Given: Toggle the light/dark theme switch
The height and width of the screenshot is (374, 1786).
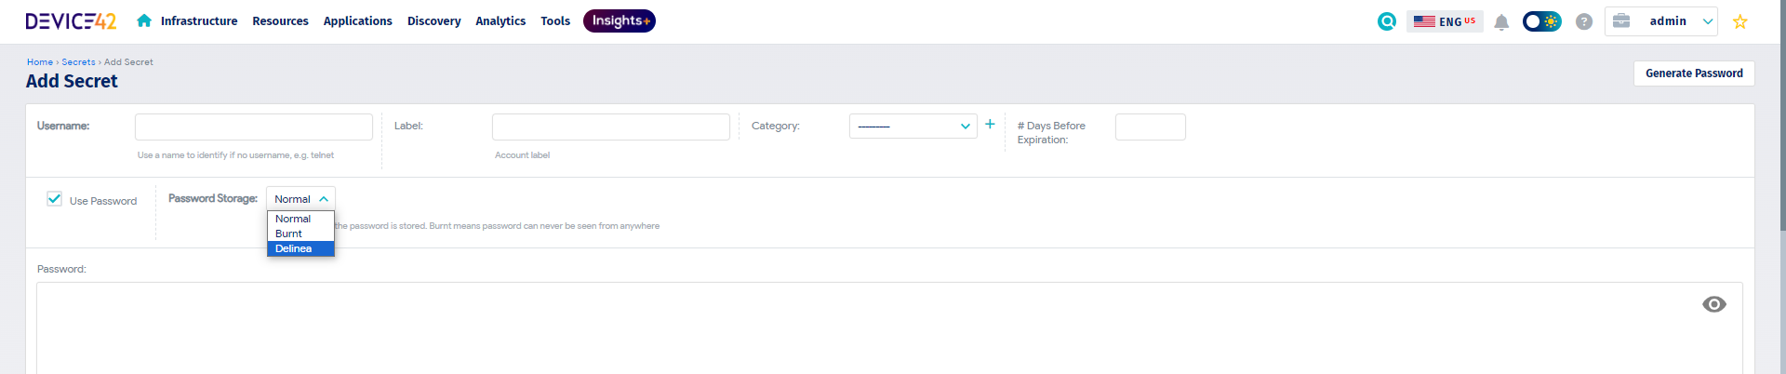Looking at the screenshot, I should point(1541,21).
